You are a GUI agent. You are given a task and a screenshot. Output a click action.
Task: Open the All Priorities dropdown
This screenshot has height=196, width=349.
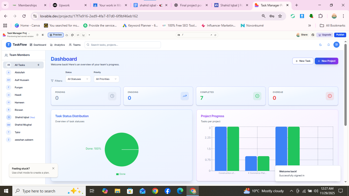pyautogui.click(x=106, y=79)
